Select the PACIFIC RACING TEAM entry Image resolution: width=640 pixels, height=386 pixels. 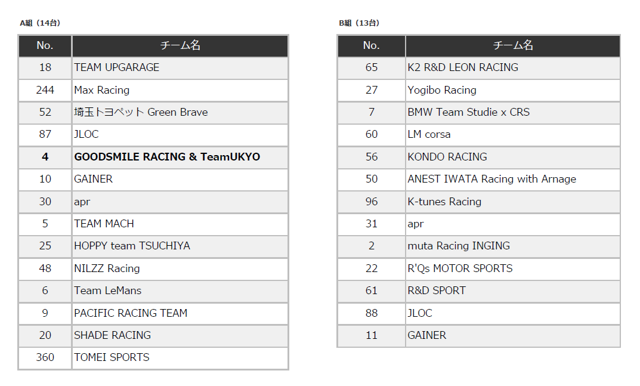pos(131,313)
